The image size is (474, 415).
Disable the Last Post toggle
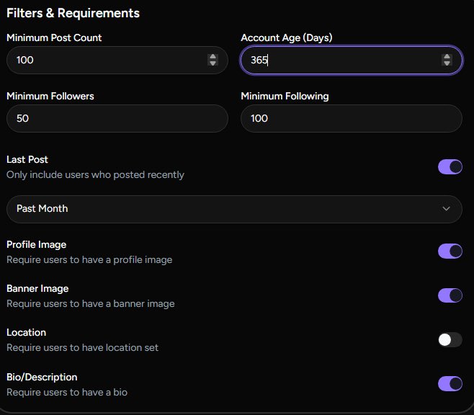[x=450, y=167]
